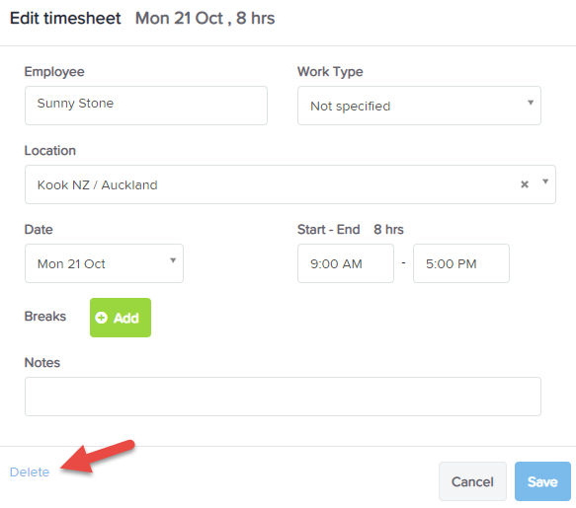The image size is (576, 508).
Task: Expand the Work Type dropdown arrow
Action: click(531, 103)
